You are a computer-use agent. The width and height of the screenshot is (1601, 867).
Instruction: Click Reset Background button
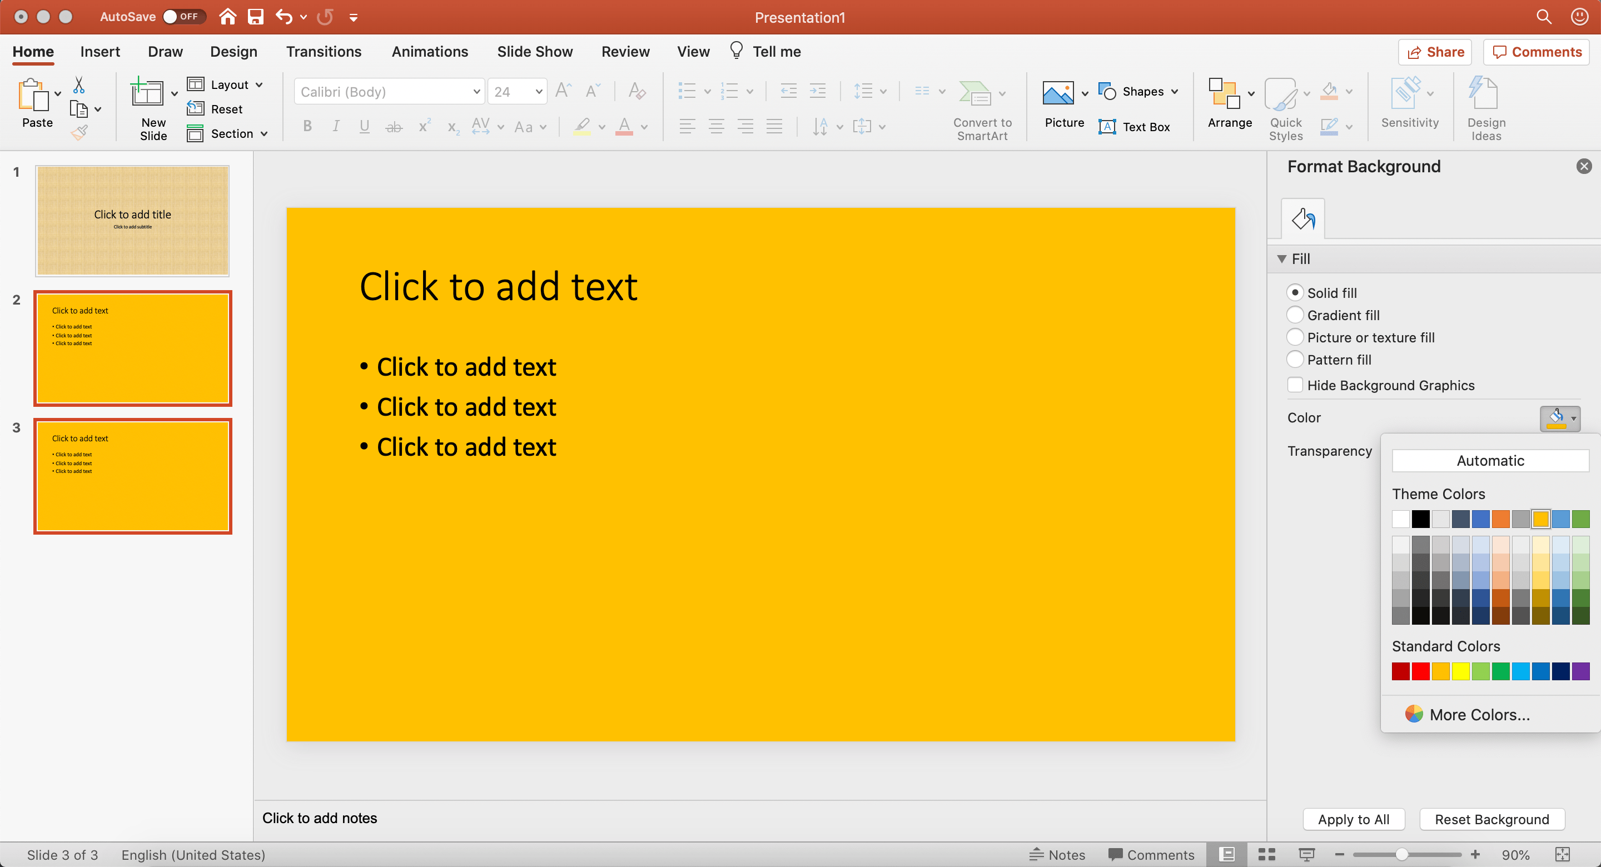click(x=1491, y=819)
